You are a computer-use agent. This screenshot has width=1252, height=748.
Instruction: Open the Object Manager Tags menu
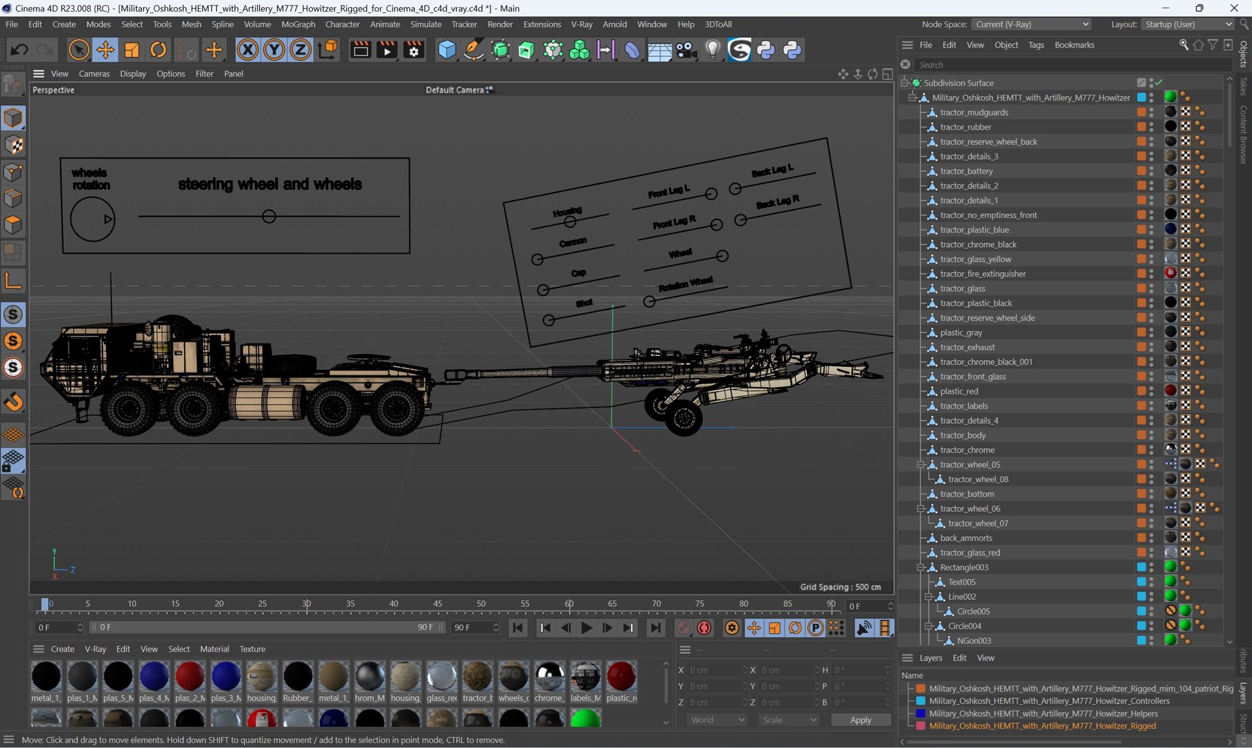[x=1036, y=45]
